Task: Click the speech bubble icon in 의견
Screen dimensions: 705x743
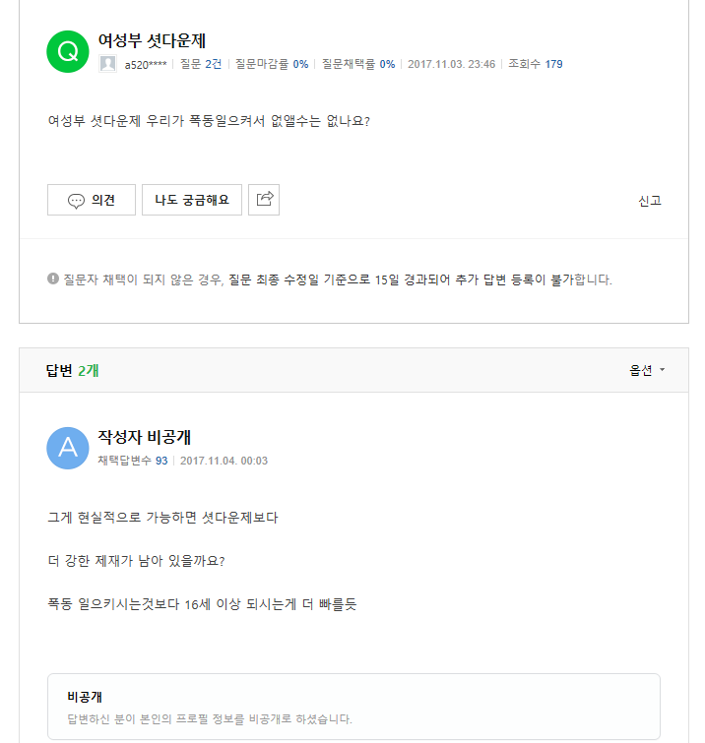Action: [76, 200]
